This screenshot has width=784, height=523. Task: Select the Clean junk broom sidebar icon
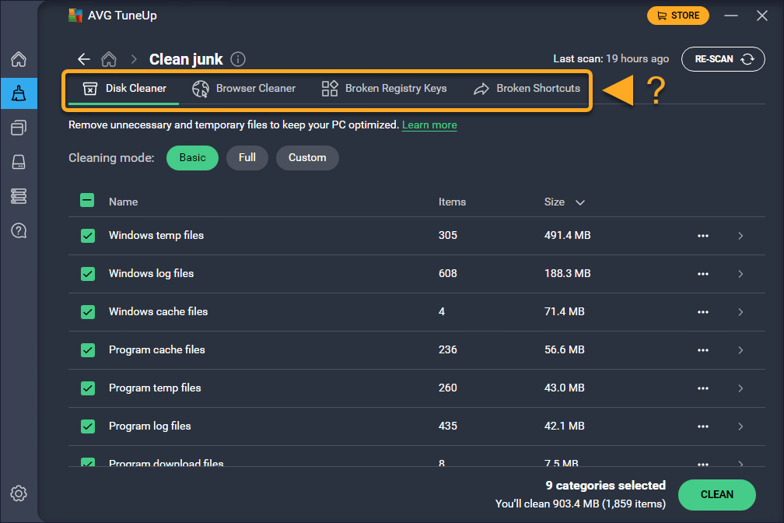point(19,94)
